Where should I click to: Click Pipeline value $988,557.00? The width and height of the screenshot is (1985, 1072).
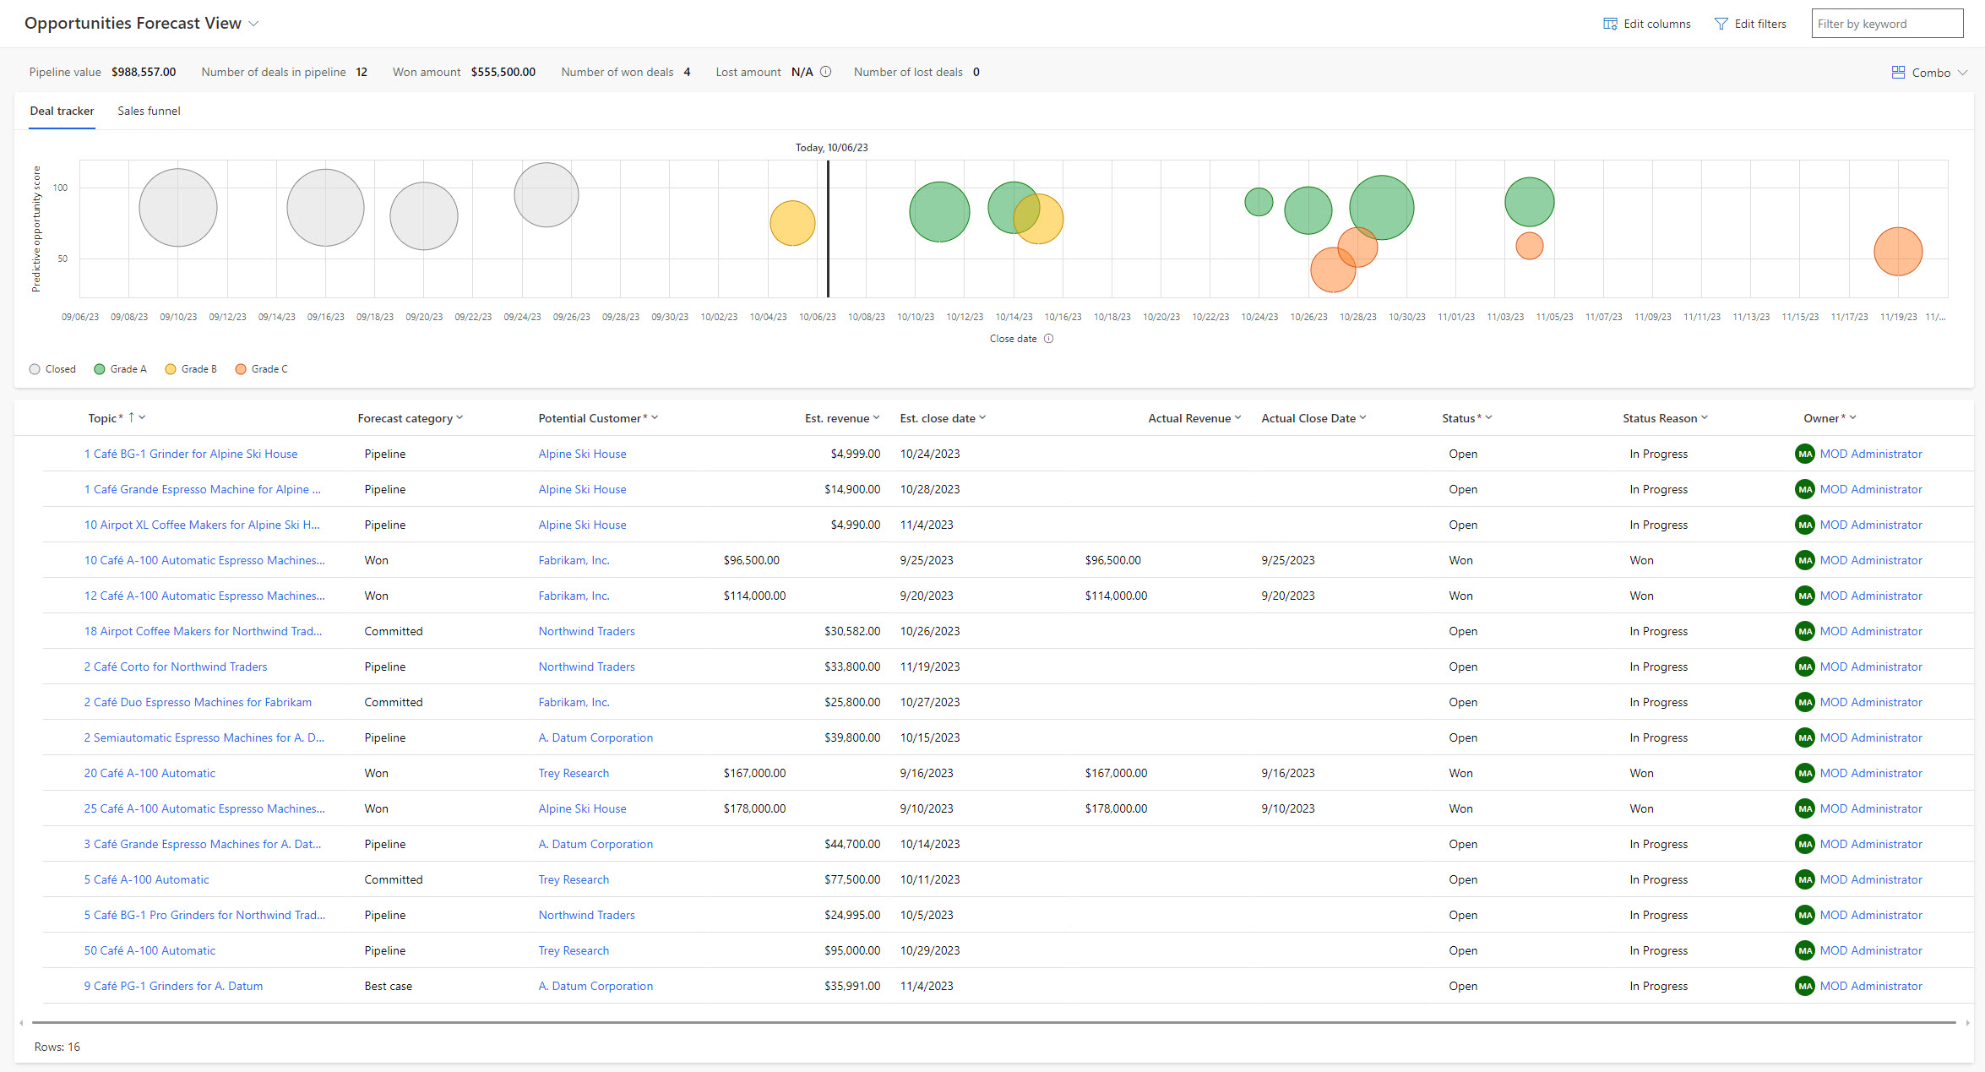point(102,72)
